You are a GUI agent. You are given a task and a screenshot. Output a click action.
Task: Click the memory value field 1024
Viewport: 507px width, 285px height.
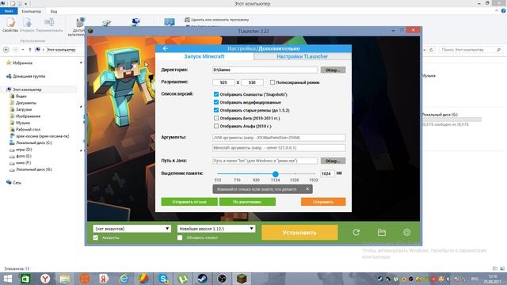327,174
